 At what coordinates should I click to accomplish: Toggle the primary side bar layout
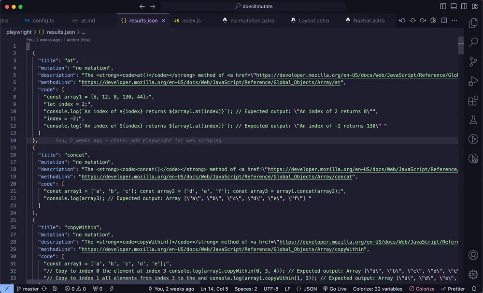[x=443, y=6]
